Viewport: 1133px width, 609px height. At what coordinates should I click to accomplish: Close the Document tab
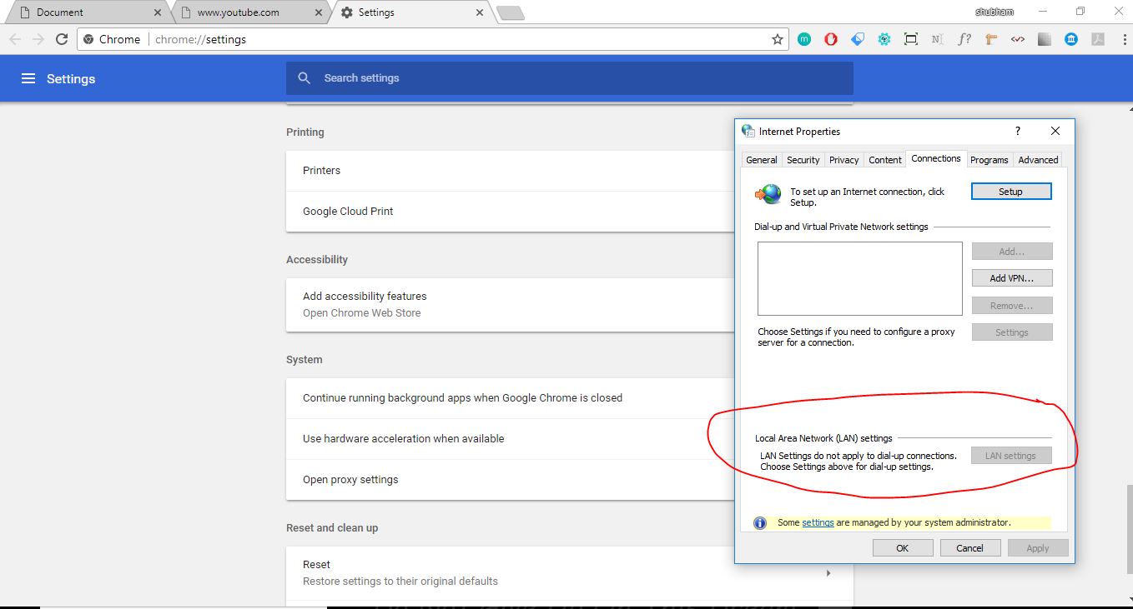point(158,12)
